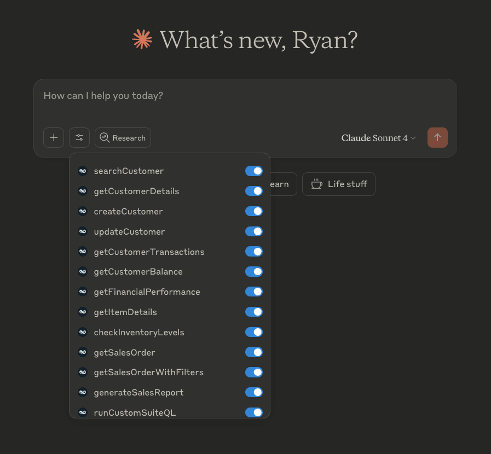Disable the runCustomSuiteQL switch
The width and height of the screenshot is (491, 454).
point(254,412)
